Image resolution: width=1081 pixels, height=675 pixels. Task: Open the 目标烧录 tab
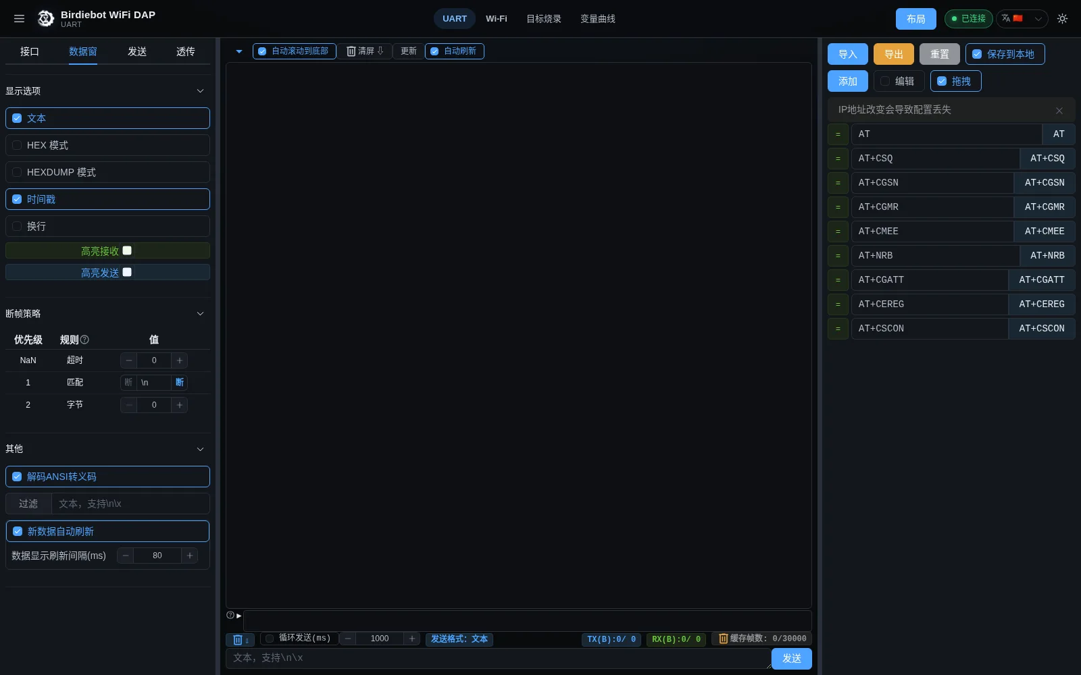pos(544,19)
